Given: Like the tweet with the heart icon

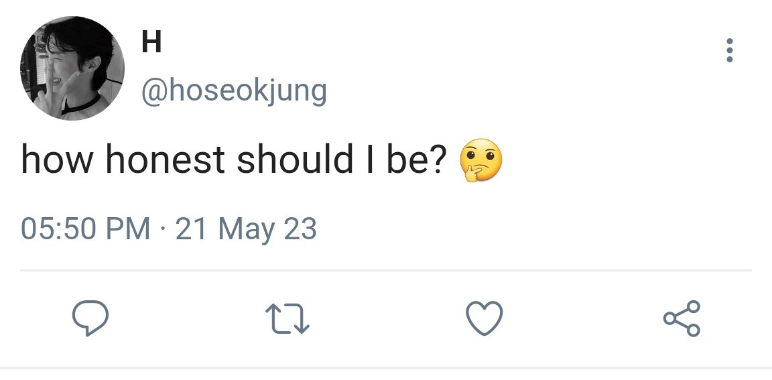Looking at the screenshot, I should [x=485, y=318].
